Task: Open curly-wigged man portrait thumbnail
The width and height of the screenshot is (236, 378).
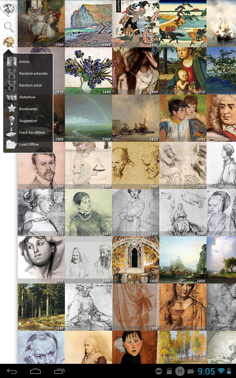Action: tap(221, 118)
